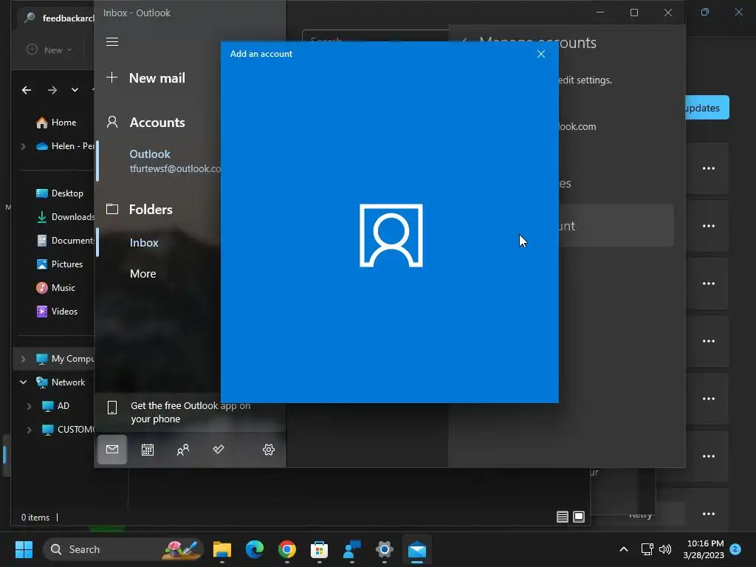Switch to large icons view in File Explorer
The width and height of the screenshot is (756, 567).
click(579, 517)
